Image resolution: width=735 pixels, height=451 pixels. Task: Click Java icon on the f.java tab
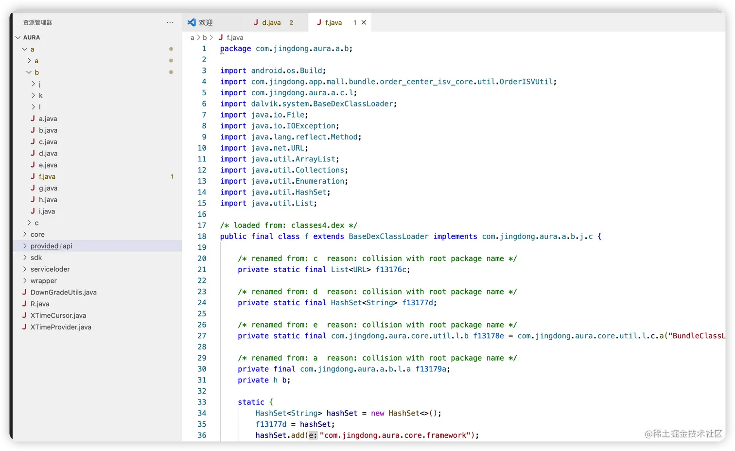(x=319, y=22)
